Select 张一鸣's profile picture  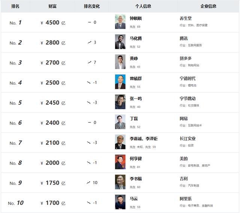pos(120,102)
